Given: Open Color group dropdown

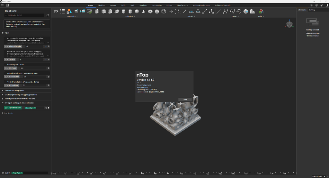Looking at the screenshot, I should coord(261,16).
